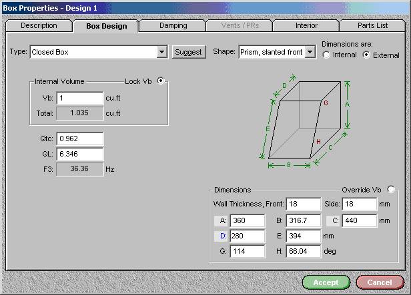This screenshot has height=295, width=411.
Task: Click the slanted prism box diagram
Action: (308, 124)
